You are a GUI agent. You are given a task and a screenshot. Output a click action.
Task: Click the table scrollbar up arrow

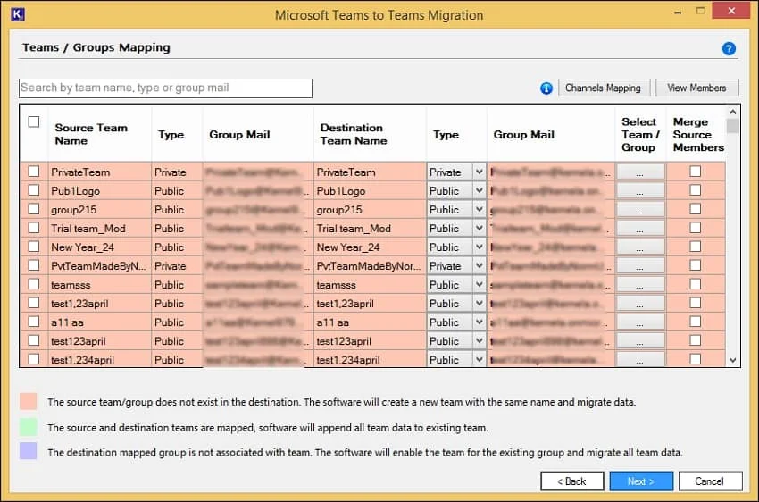[x=733, y=112]
